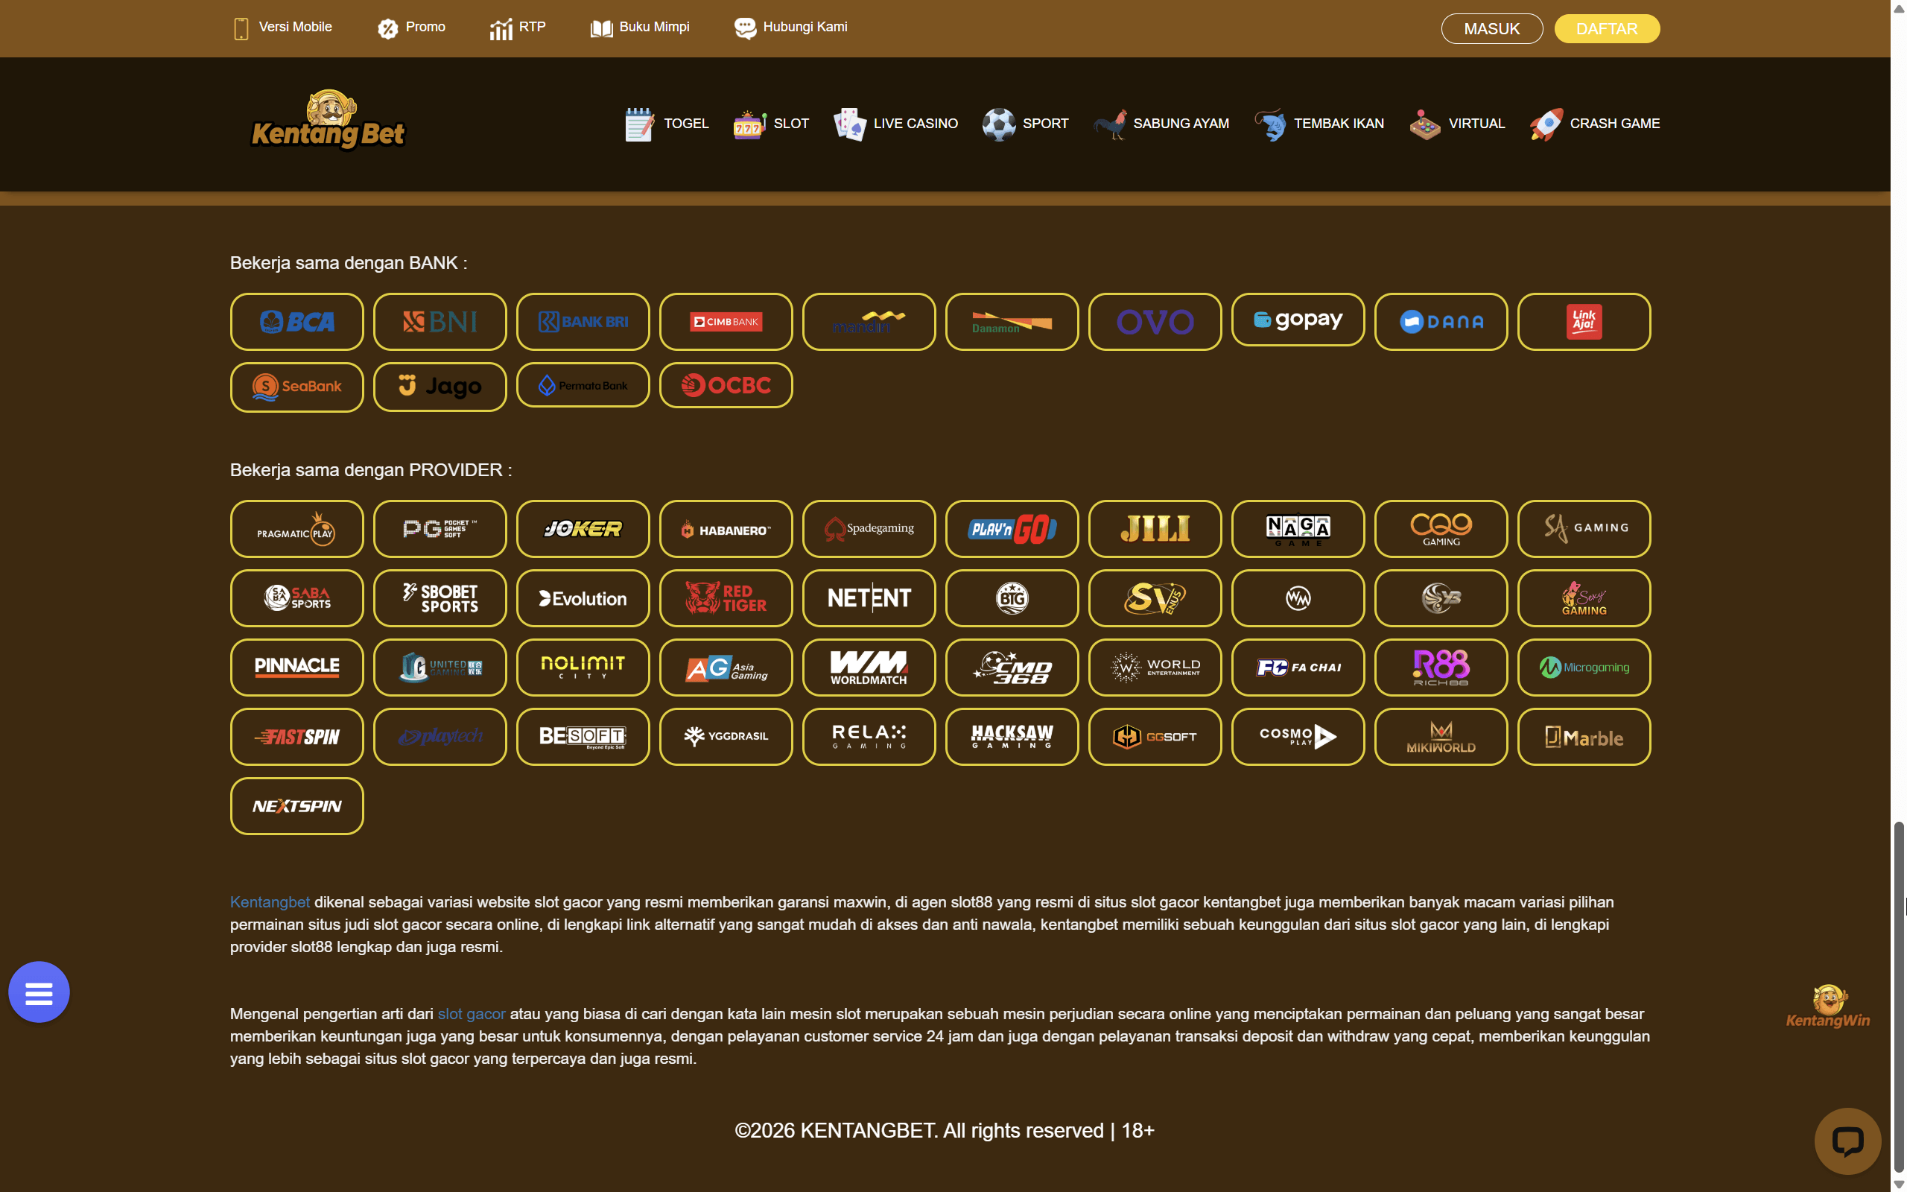Open the TEMBAK IKAN menu

coord(1319,124)
